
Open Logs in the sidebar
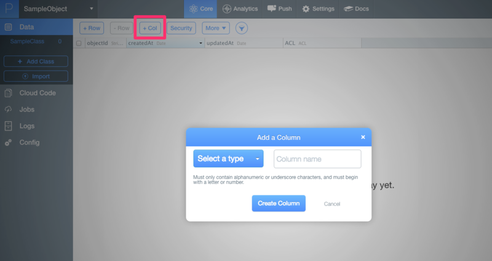[36, 126]
